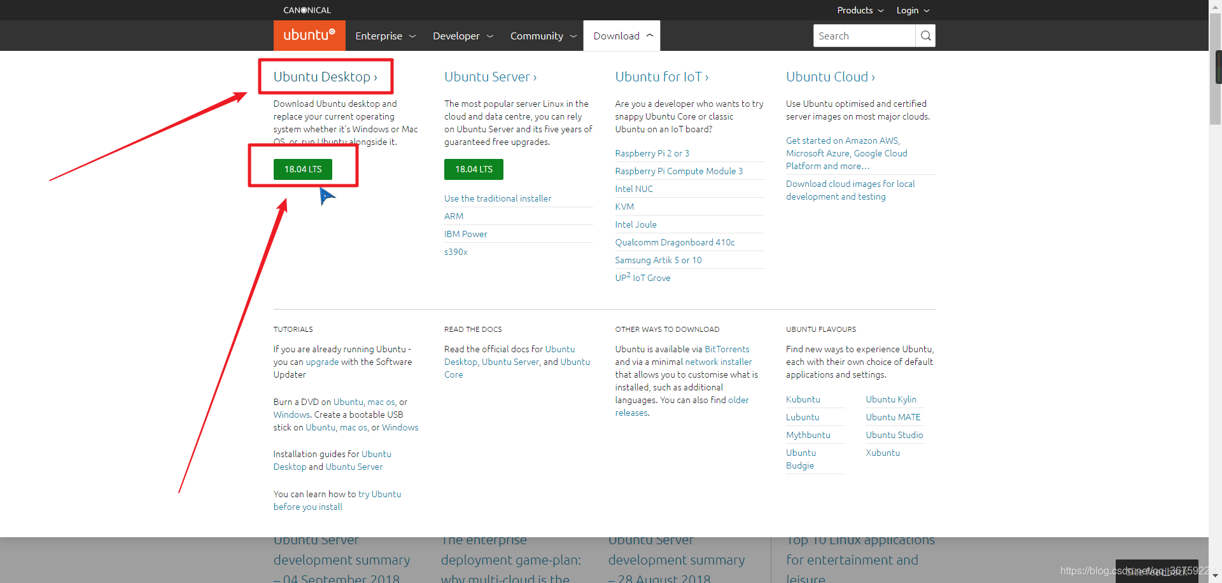Click the BitTorrents link

(x=727, y=349)
